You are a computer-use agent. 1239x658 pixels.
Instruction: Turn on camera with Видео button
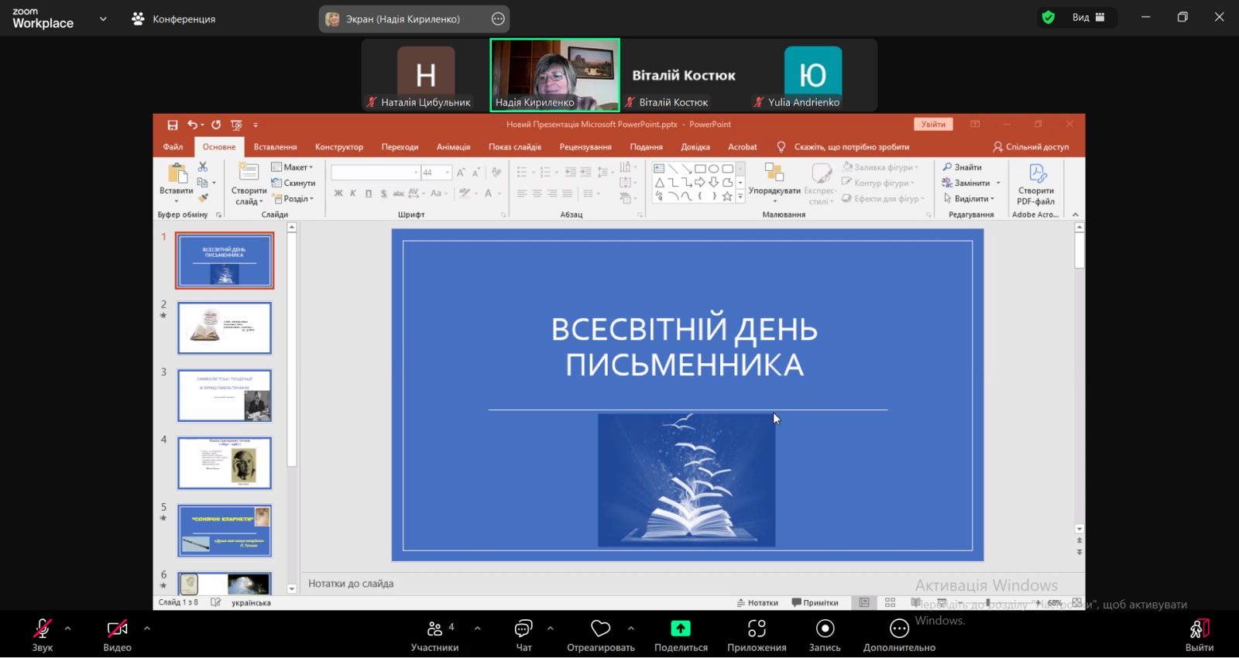point(117,629)
